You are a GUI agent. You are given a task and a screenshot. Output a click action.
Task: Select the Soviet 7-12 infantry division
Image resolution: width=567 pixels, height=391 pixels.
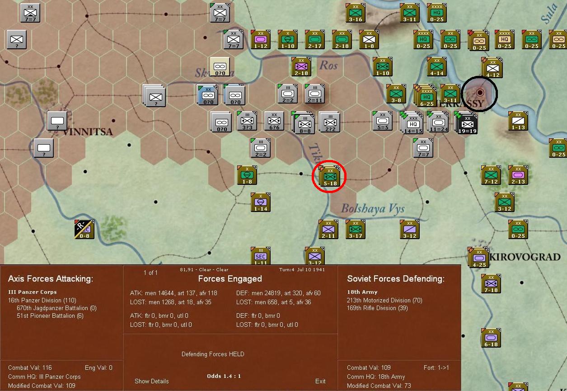click(491, 175)
